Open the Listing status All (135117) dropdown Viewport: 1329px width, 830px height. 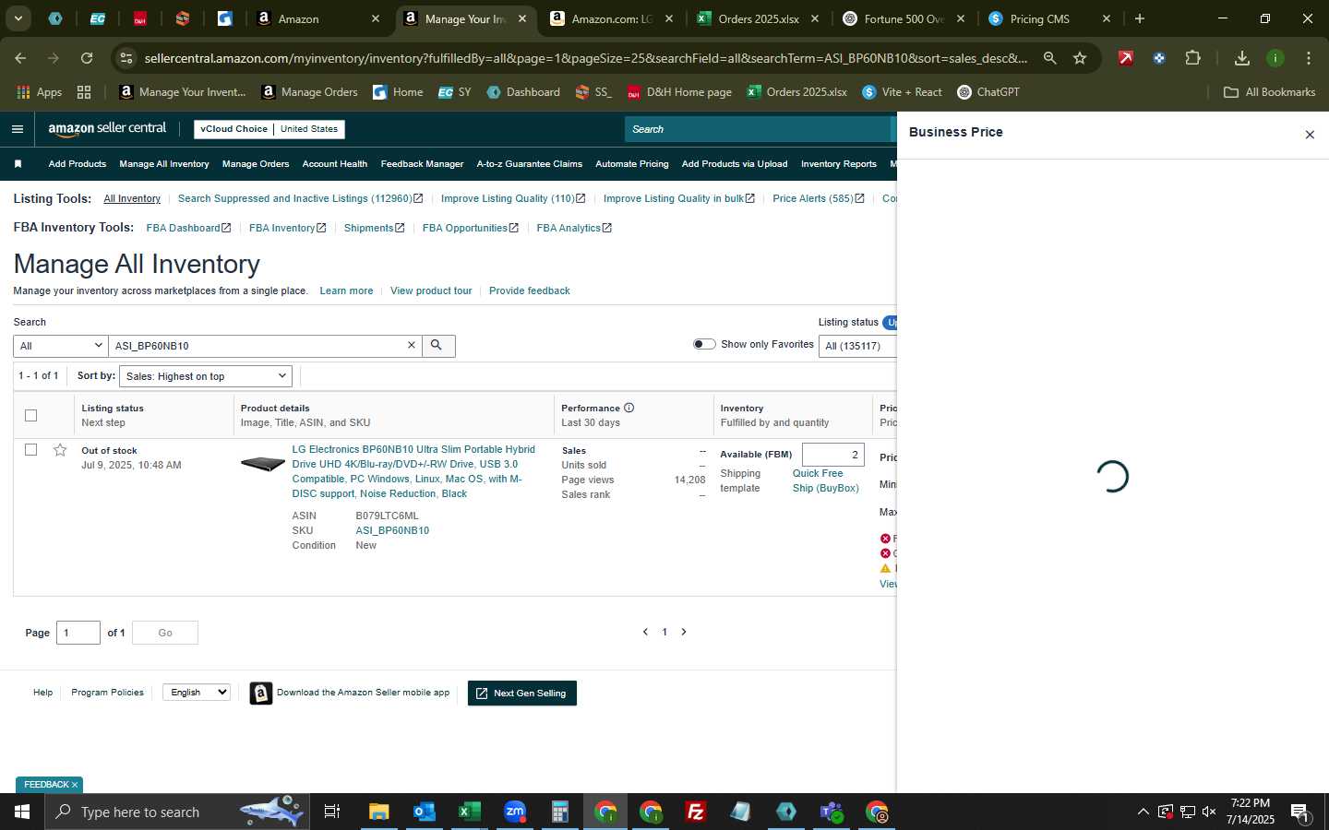pos(857,346)
